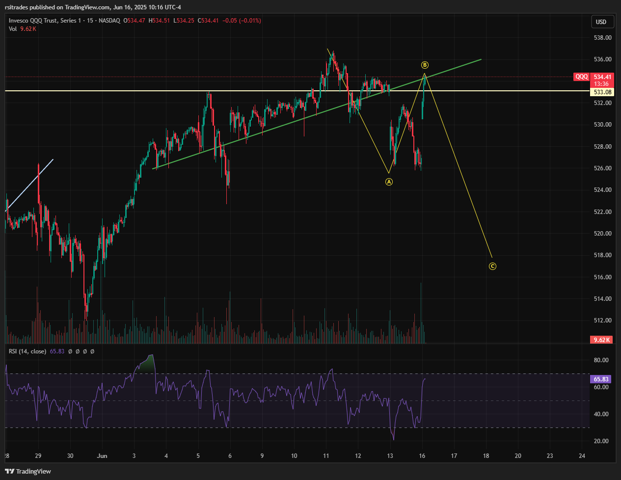Viewport: 621px width, 480px height.
Task: Click the 514.00 price axis label
Action: tap(602, 299)
